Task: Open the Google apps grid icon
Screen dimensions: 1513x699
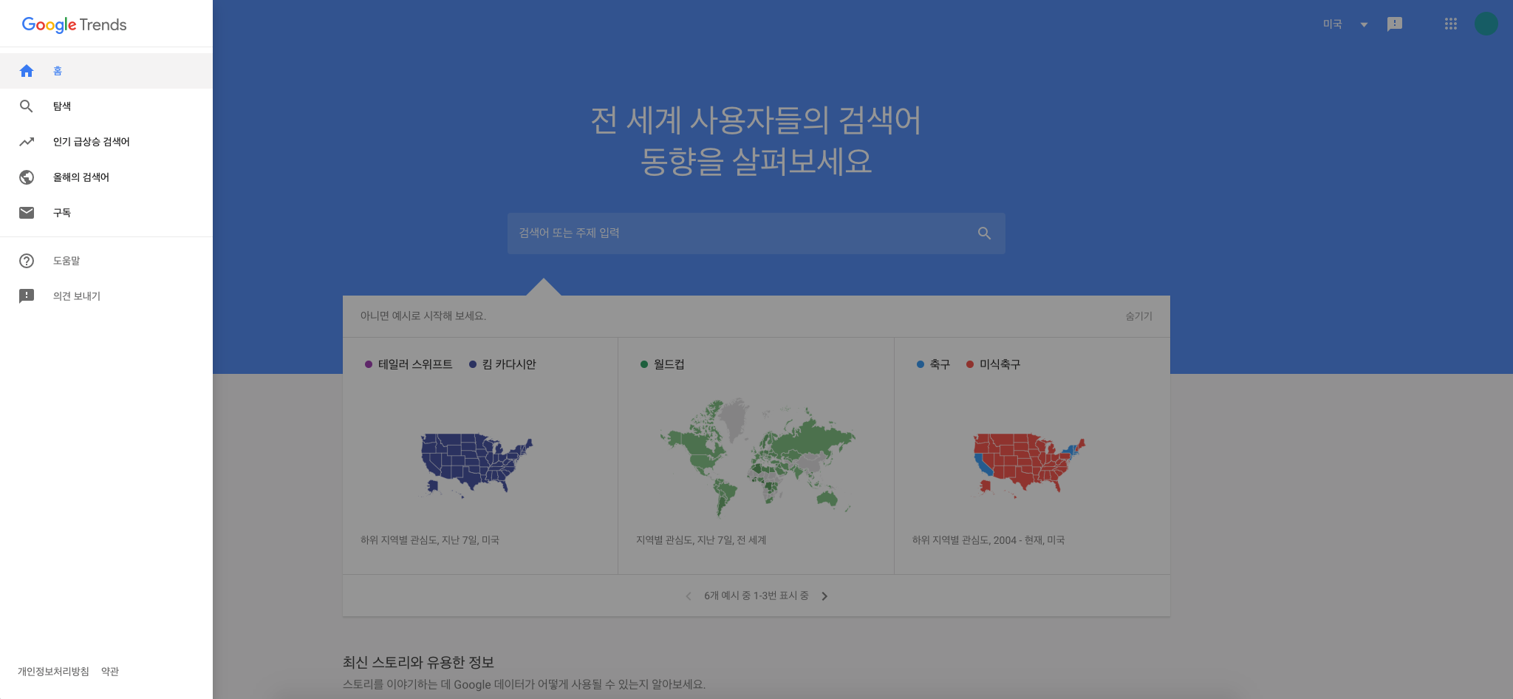Action: (1451, 24)
